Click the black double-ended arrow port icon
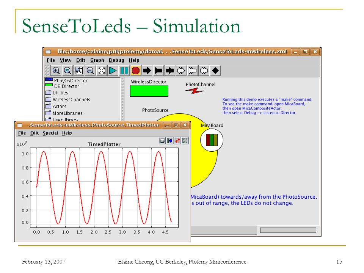This screenshot has height=273, width=364. click(170, 71)
